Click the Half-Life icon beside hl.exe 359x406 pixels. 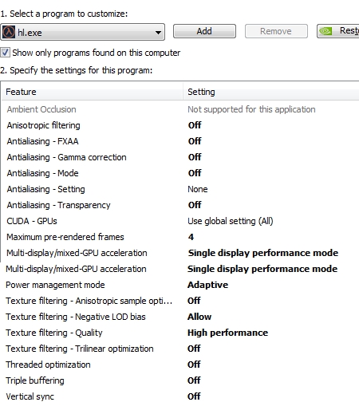coord(9,32)
